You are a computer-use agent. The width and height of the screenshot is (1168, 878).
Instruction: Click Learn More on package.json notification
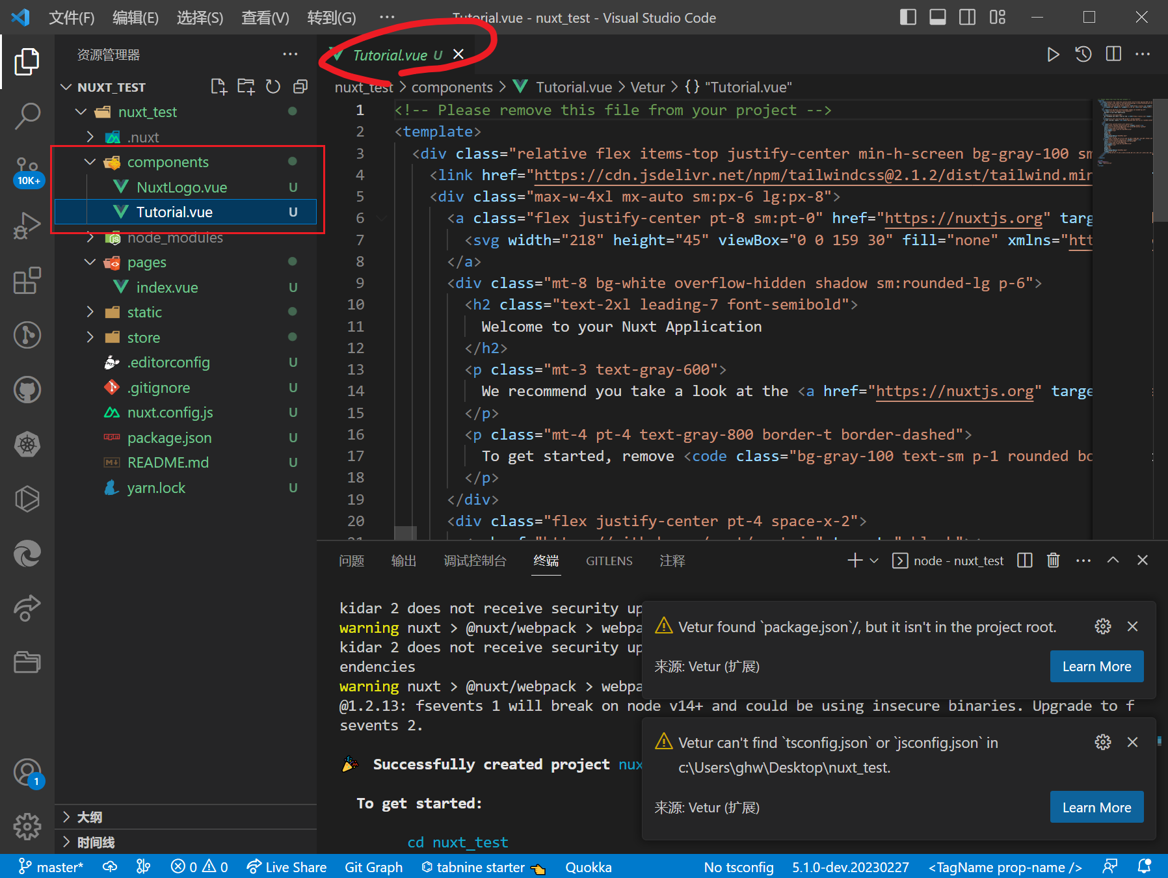[1096, 666]
